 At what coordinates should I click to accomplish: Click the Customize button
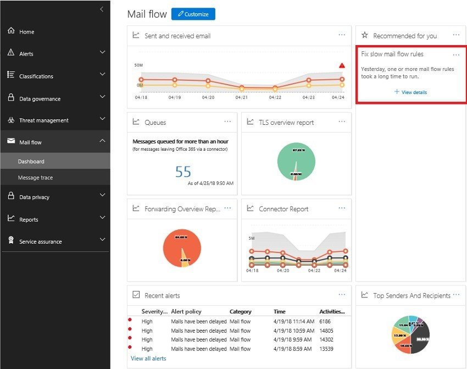[193, 14]
